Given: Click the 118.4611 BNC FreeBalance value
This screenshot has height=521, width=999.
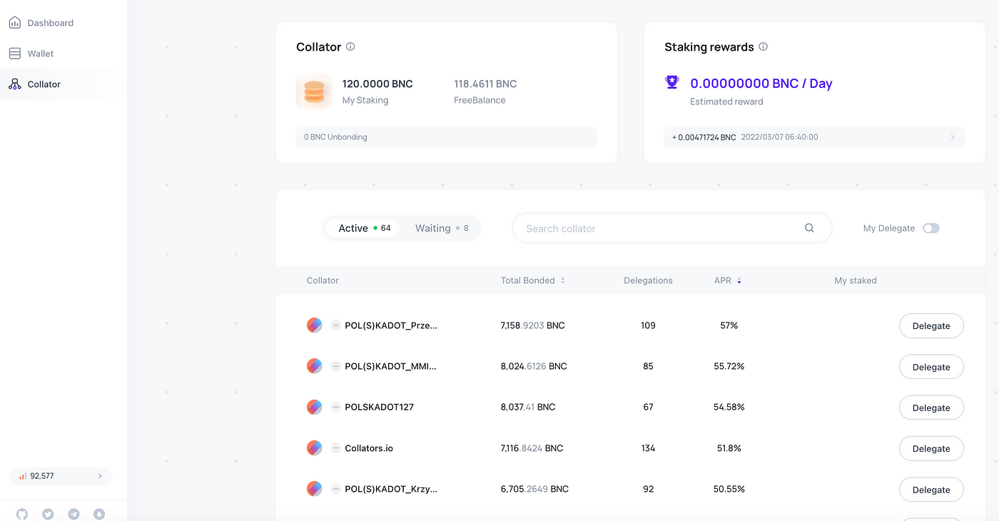Looking at the screenshot, I should coord(485,84).
